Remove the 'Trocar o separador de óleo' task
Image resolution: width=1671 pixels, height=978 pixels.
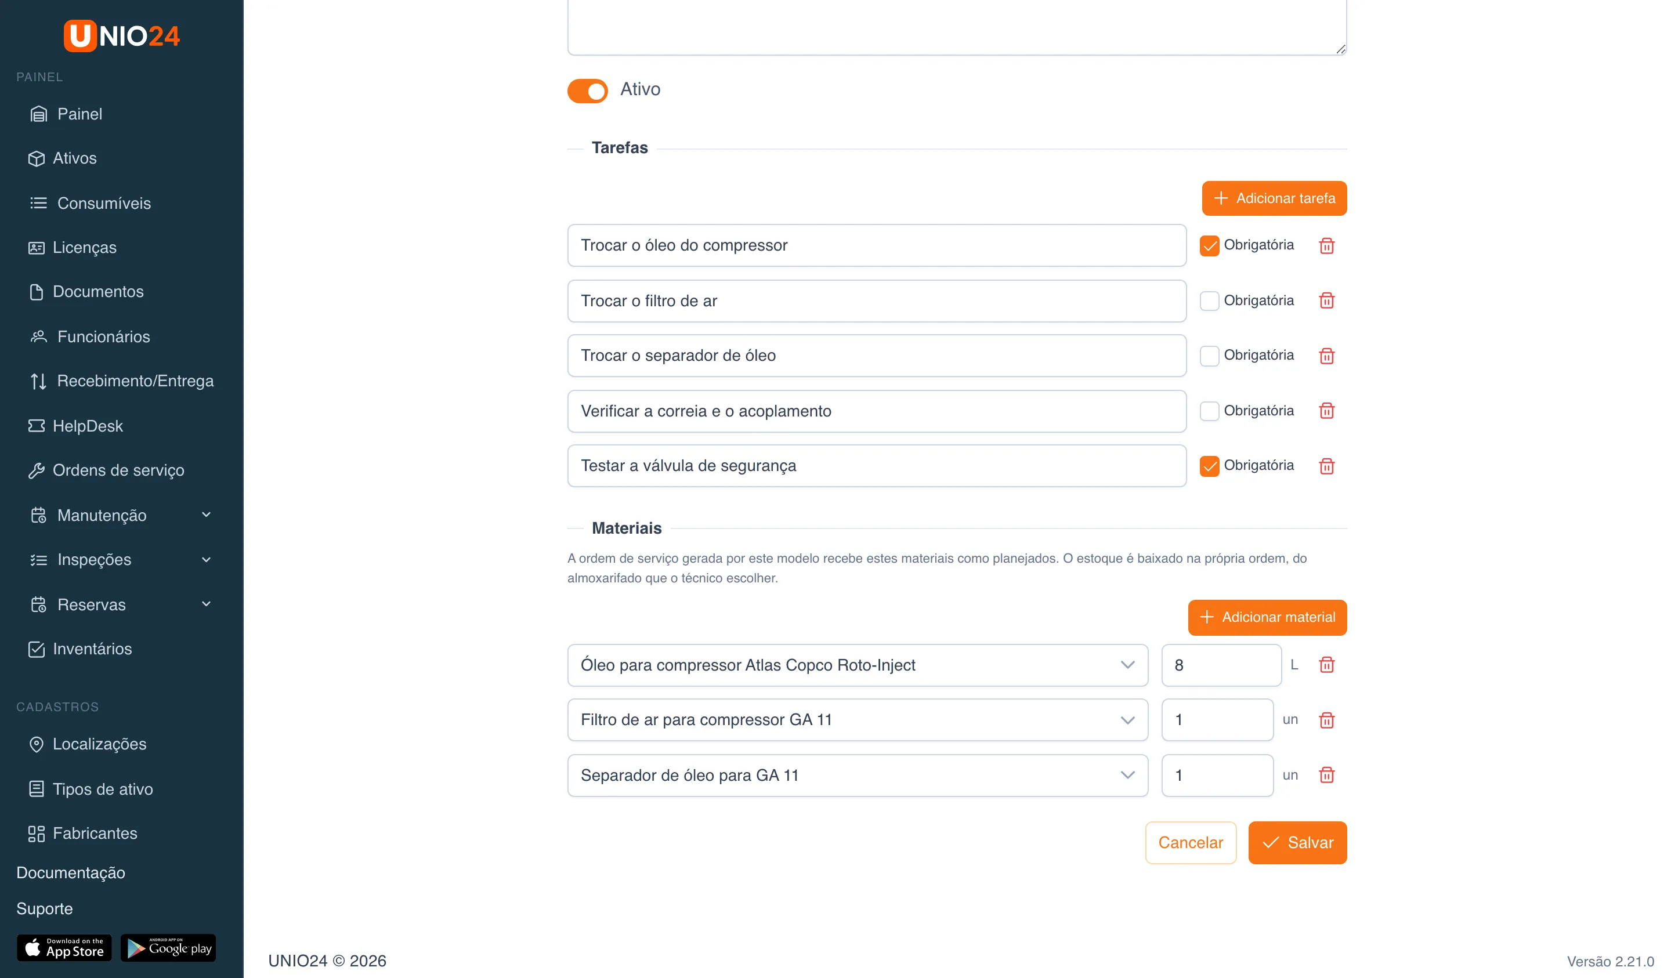[1326, 356]
